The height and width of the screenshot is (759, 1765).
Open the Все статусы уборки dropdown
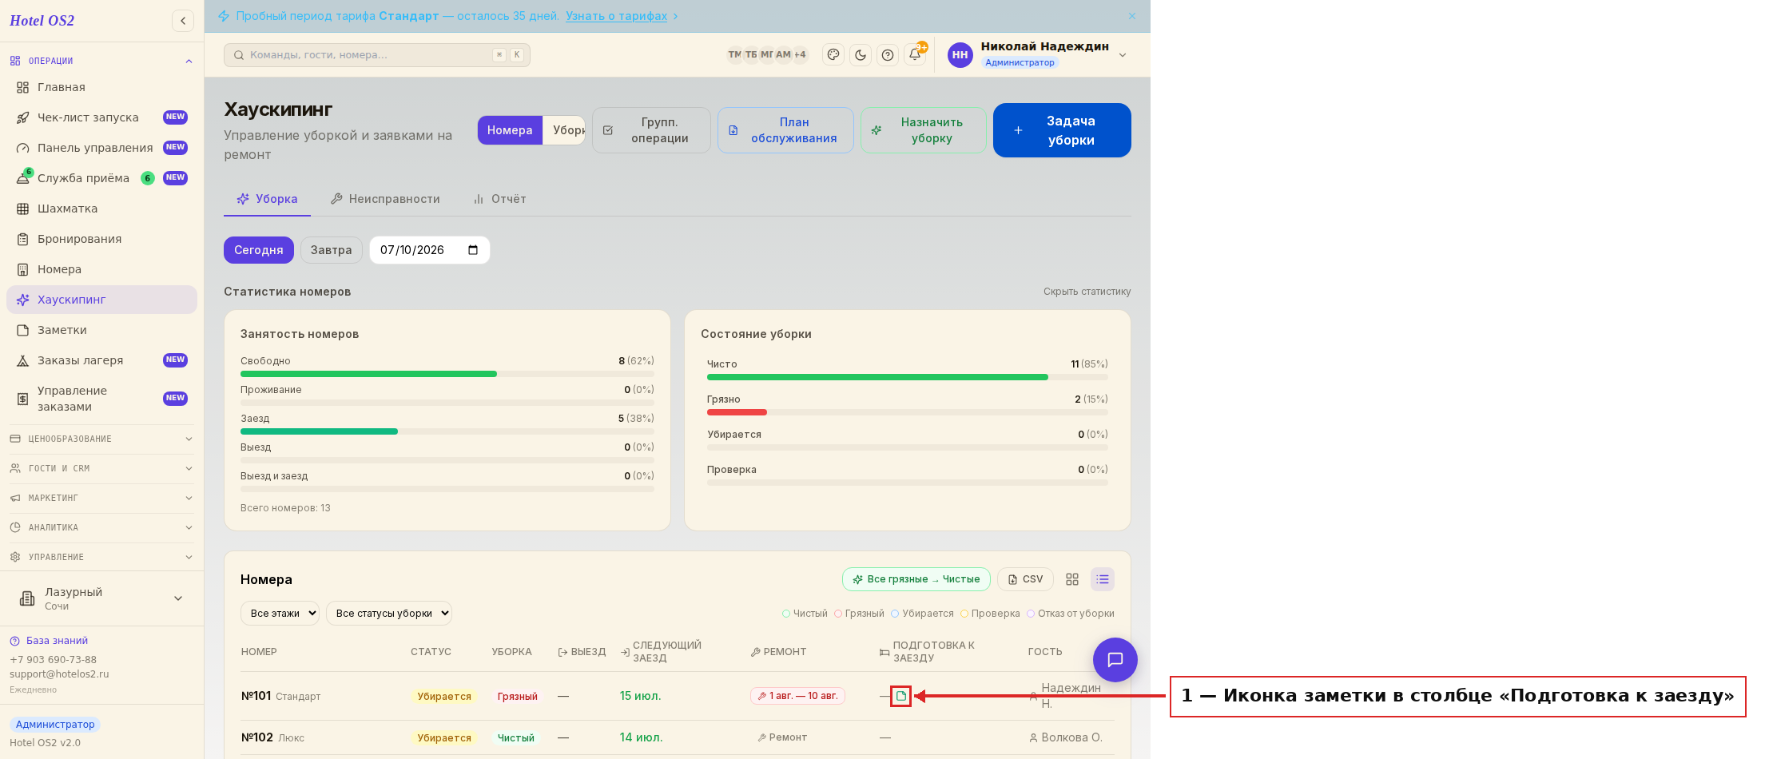389,614
